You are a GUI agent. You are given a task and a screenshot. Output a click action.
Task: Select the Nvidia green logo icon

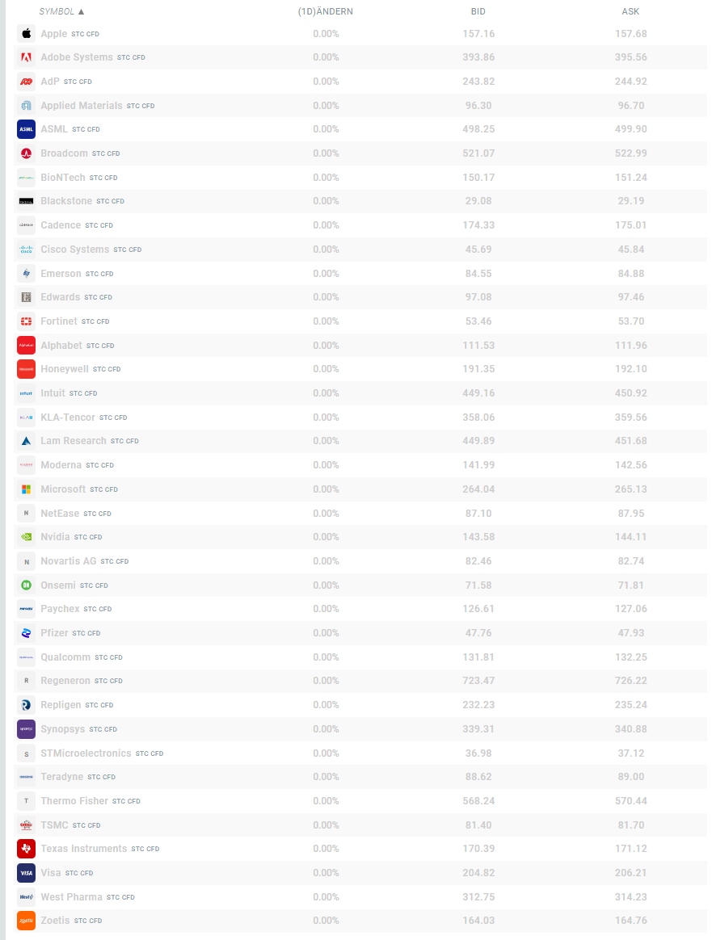pos(26,537)
